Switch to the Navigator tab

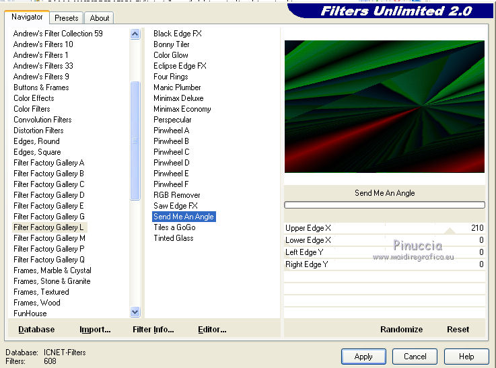click(27, 17)
